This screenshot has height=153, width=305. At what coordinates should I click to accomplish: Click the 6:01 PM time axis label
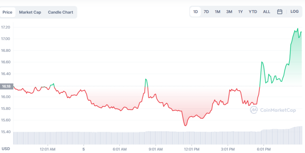coord(264,149)
